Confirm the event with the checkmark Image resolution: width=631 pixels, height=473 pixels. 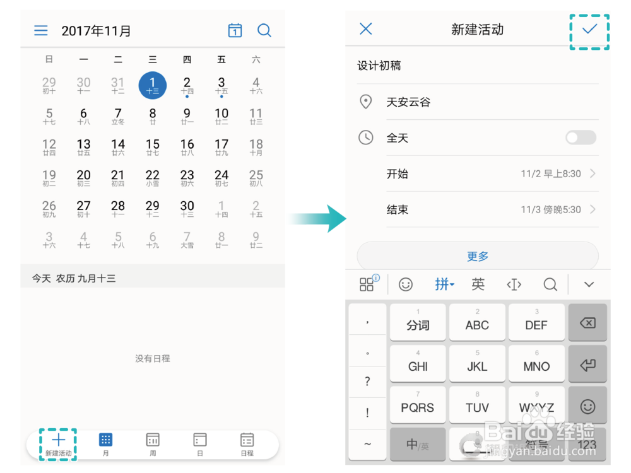[588, 29]
